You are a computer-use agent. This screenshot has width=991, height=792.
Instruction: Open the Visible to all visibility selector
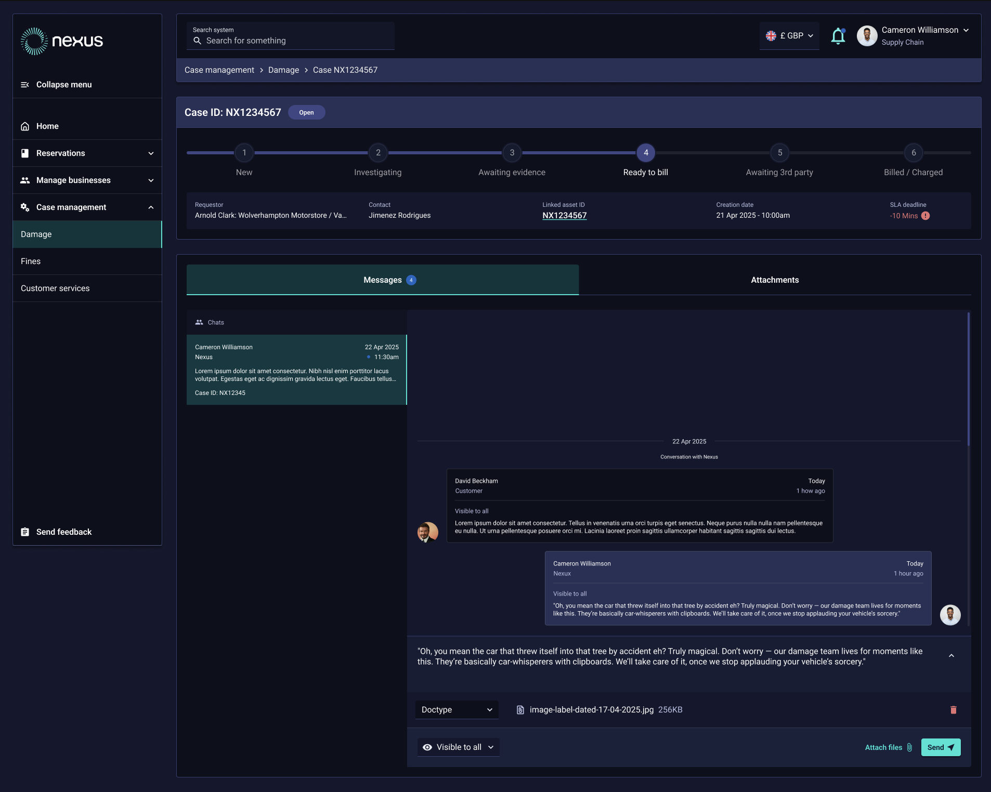click(458, 747)
